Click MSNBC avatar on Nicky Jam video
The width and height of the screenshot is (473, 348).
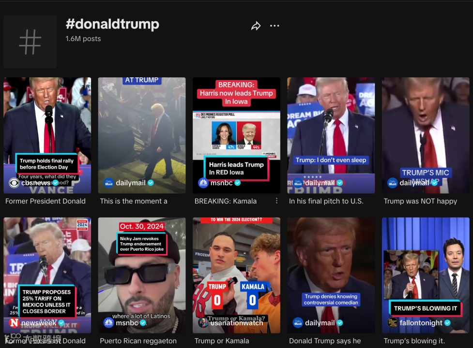point(108,323)
